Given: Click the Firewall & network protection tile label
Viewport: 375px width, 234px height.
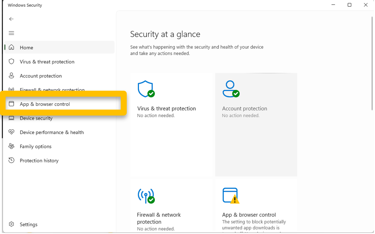Looking at the screenshot, I should [x=159, y=218].
